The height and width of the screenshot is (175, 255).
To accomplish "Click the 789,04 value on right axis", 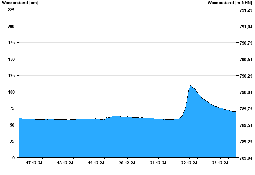I will coord(246,158).
